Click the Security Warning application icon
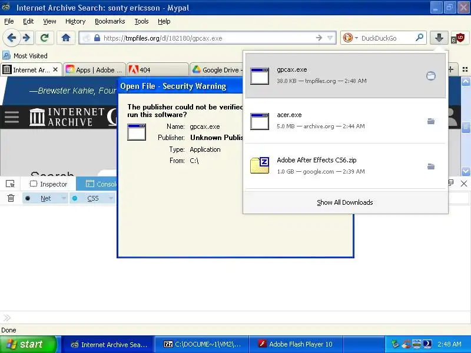The width and height of the screenshot is (471, 353). tap(137, 132)
